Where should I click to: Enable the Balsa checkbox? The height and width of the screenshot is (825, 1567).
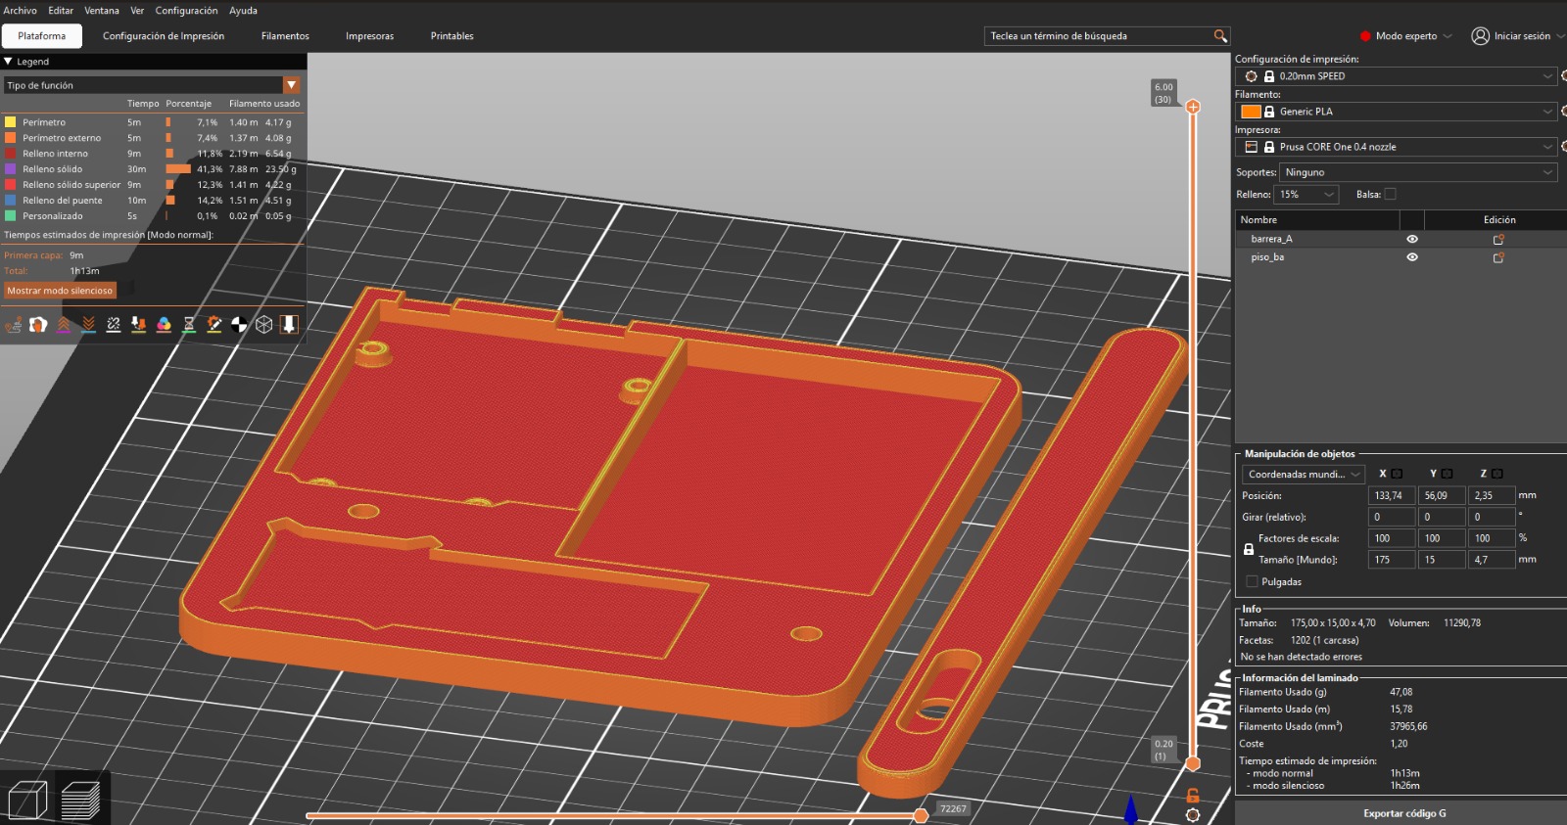pos(1390,194)
